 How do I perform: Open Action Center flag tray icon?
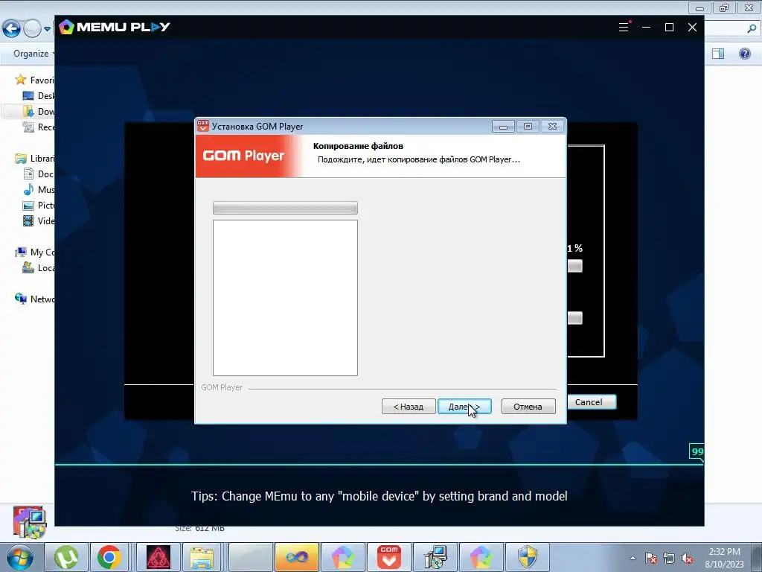coord(651,559)
